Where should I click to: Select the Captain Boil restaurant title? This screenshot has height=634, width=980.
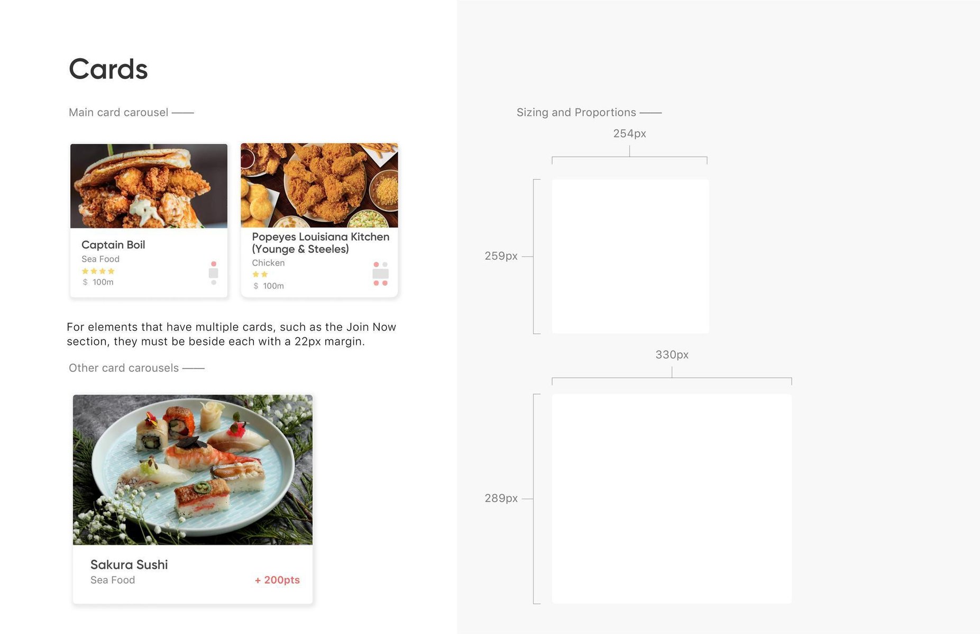coord(113,245)
